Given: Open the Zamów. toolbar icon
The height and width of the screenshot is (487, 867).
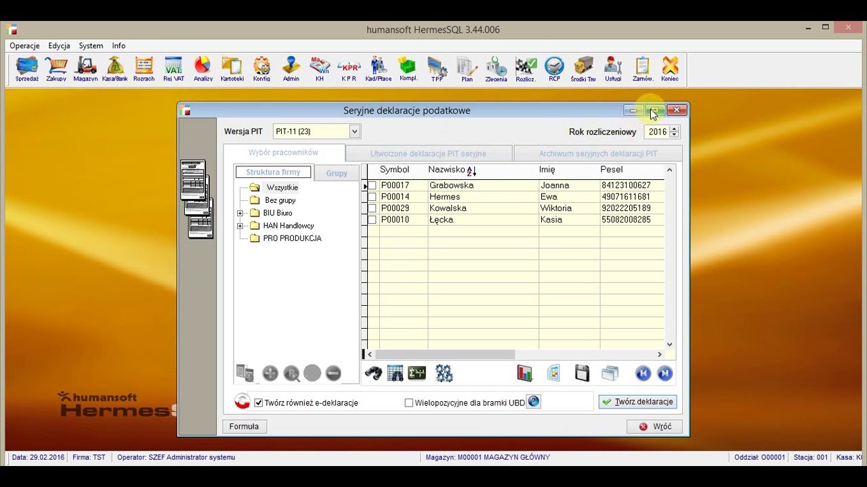Looking at the screenshot, I should pos(642,70).
